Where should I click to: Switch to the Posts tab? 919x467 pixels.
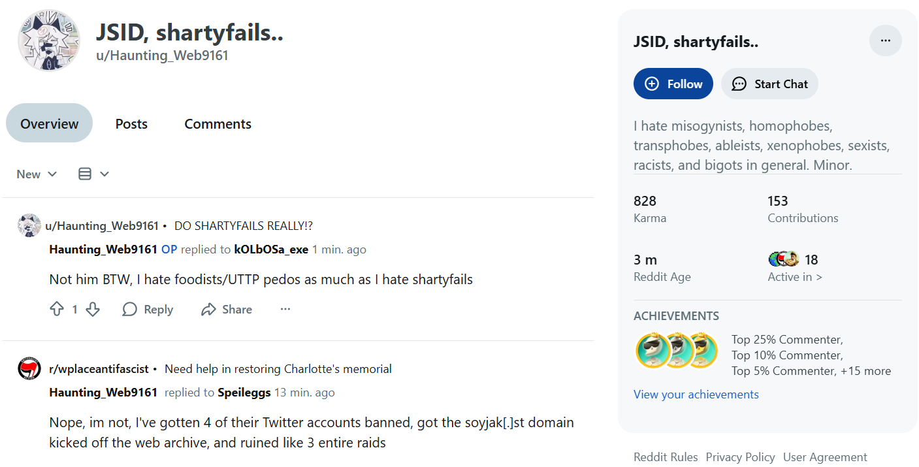(x=131, y=124)
